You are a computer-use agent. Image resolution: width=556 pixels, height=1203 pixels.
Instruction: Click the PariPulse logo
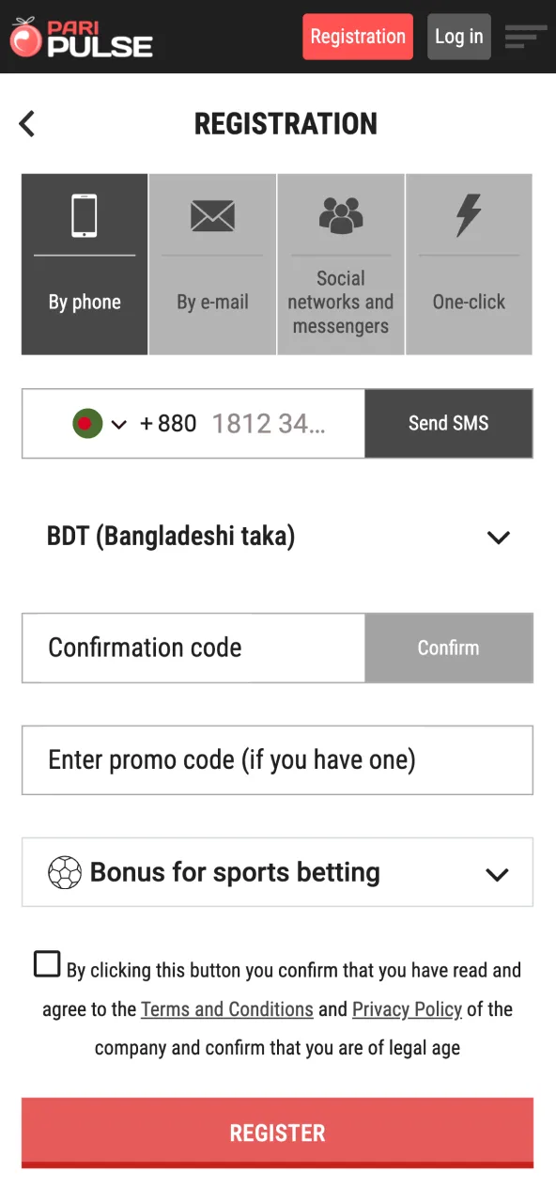click(x=80, y=37)
